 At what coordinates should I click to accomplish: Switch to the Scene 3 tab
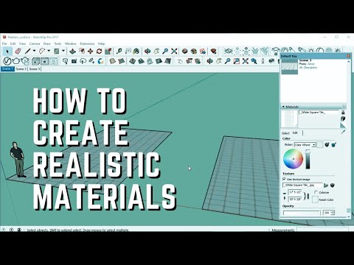pos(34,69)
